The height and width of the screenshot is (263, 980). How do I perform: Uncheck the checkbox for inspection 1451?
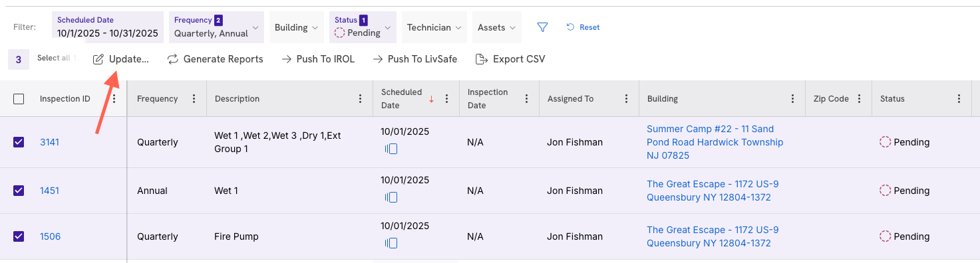(x=19, y=191)
